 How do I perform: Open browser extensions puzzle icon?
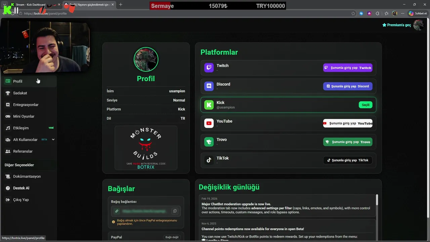pyautogui.click(x=378, y=13)
